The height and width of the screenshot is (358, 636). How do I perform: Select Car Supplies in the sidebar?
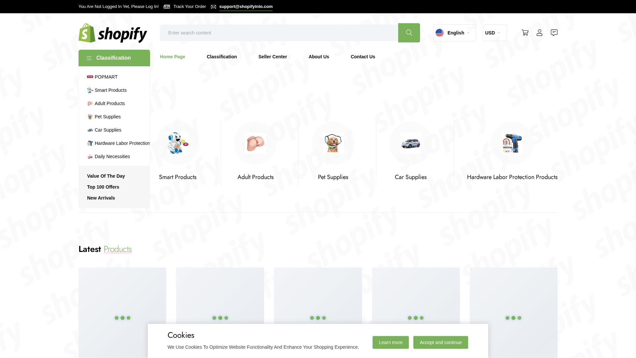tap(108, 130)
